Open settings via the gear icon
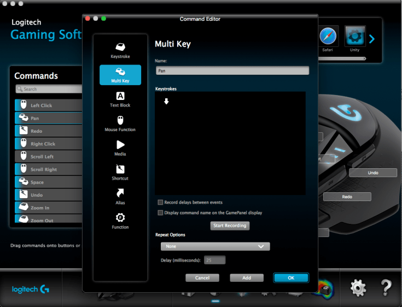The image size is (402, 307). point(358,287)
